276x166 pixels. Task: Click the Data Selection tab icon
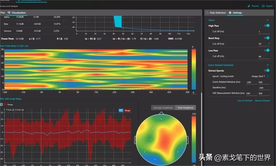(x=207, y=13)
